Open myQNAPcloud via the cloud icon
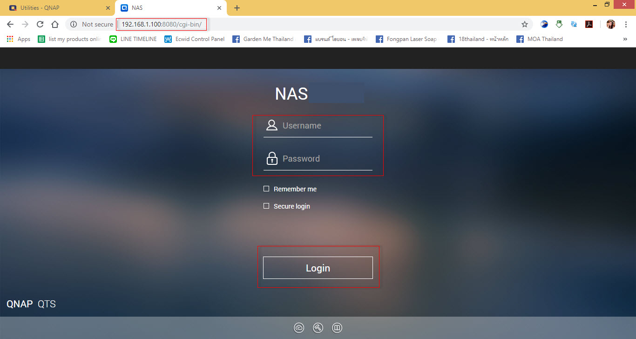636x339 pixels. 299,328
